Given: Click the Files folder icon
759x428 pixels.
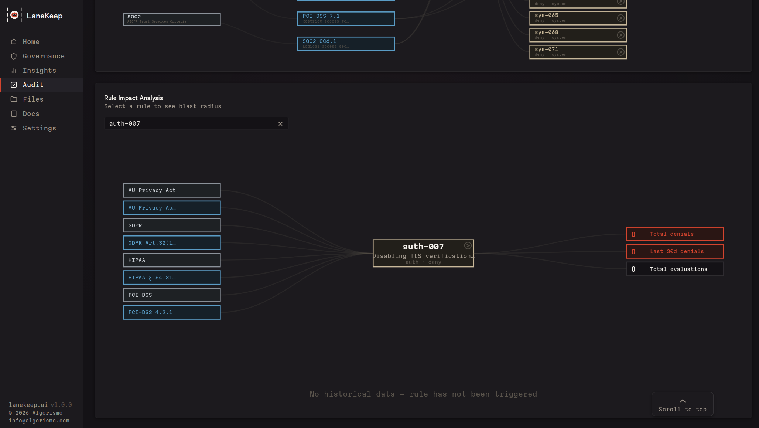Looking at the screenshot, I should point(14,99).
